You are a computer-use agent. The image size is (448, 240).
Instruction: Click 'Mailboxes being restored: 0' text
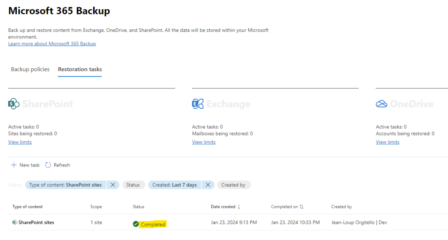(222, 134)
